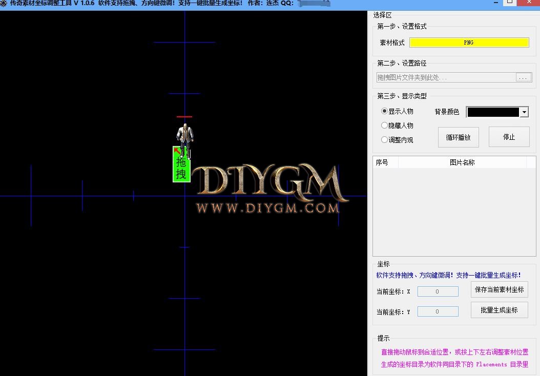
Task: Click the 背景颜色 label
Action: click(x=447, y=112)
